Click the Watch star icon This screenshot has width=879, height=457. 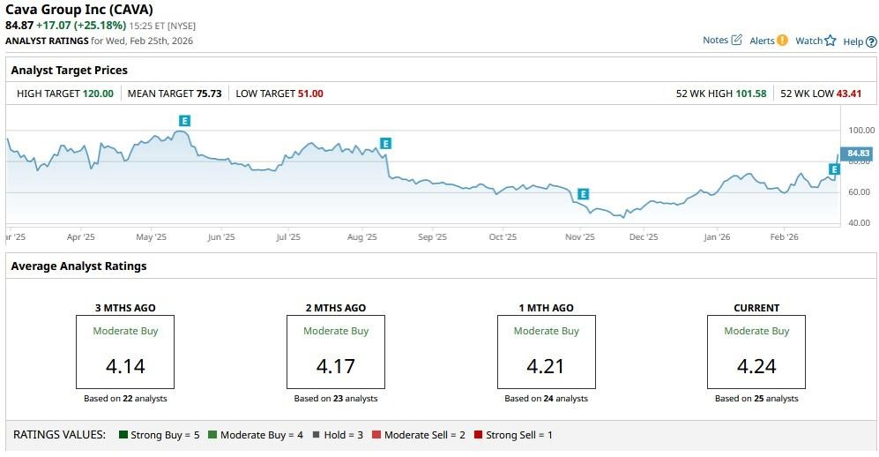tap(830, 41)
